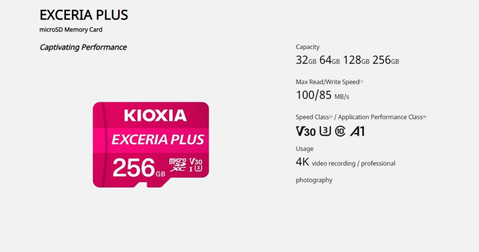The image size is (479, 252).
Task: Click the KIOXIA logo on the card
Action: click(155, 115)
